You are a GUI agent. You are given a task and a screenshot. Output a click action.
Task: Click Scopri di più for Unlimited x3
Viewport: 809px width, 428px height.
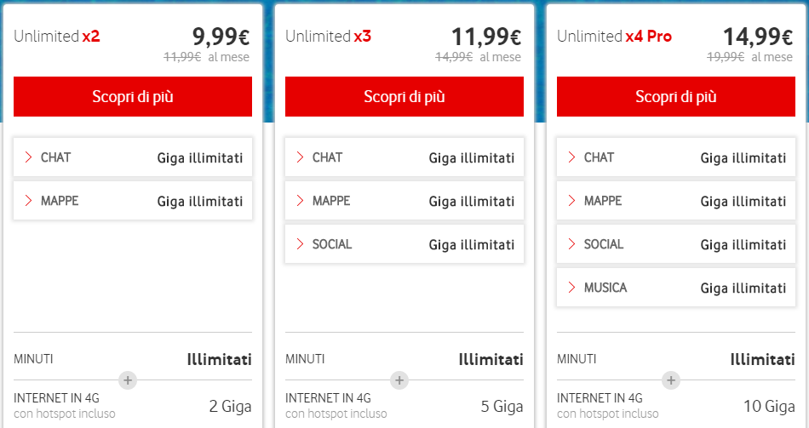404,97
